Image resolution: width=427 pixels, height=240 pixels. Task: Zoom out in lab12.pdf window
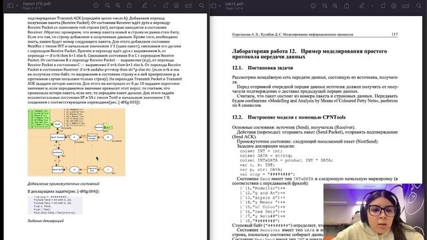coord(325,5)
